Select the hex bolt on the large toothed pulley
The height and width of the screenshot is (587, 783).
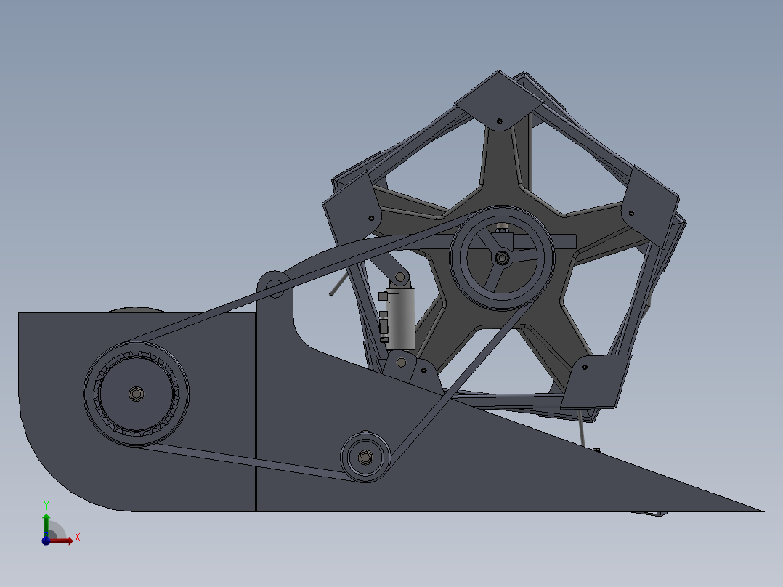137,394
